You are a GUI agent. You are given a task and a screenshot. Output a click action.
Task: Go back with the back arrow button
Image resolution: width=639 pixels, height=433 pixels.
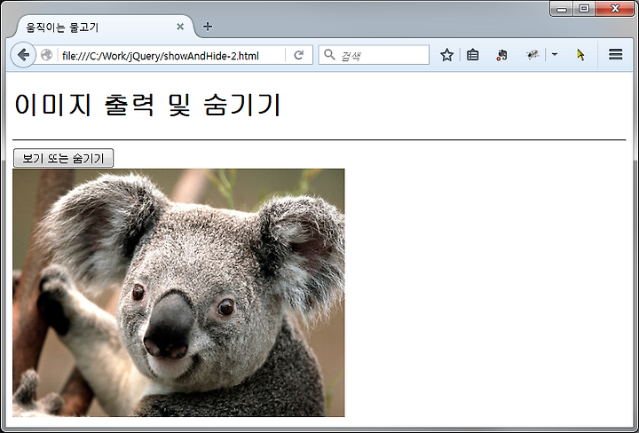pos(23,55)
